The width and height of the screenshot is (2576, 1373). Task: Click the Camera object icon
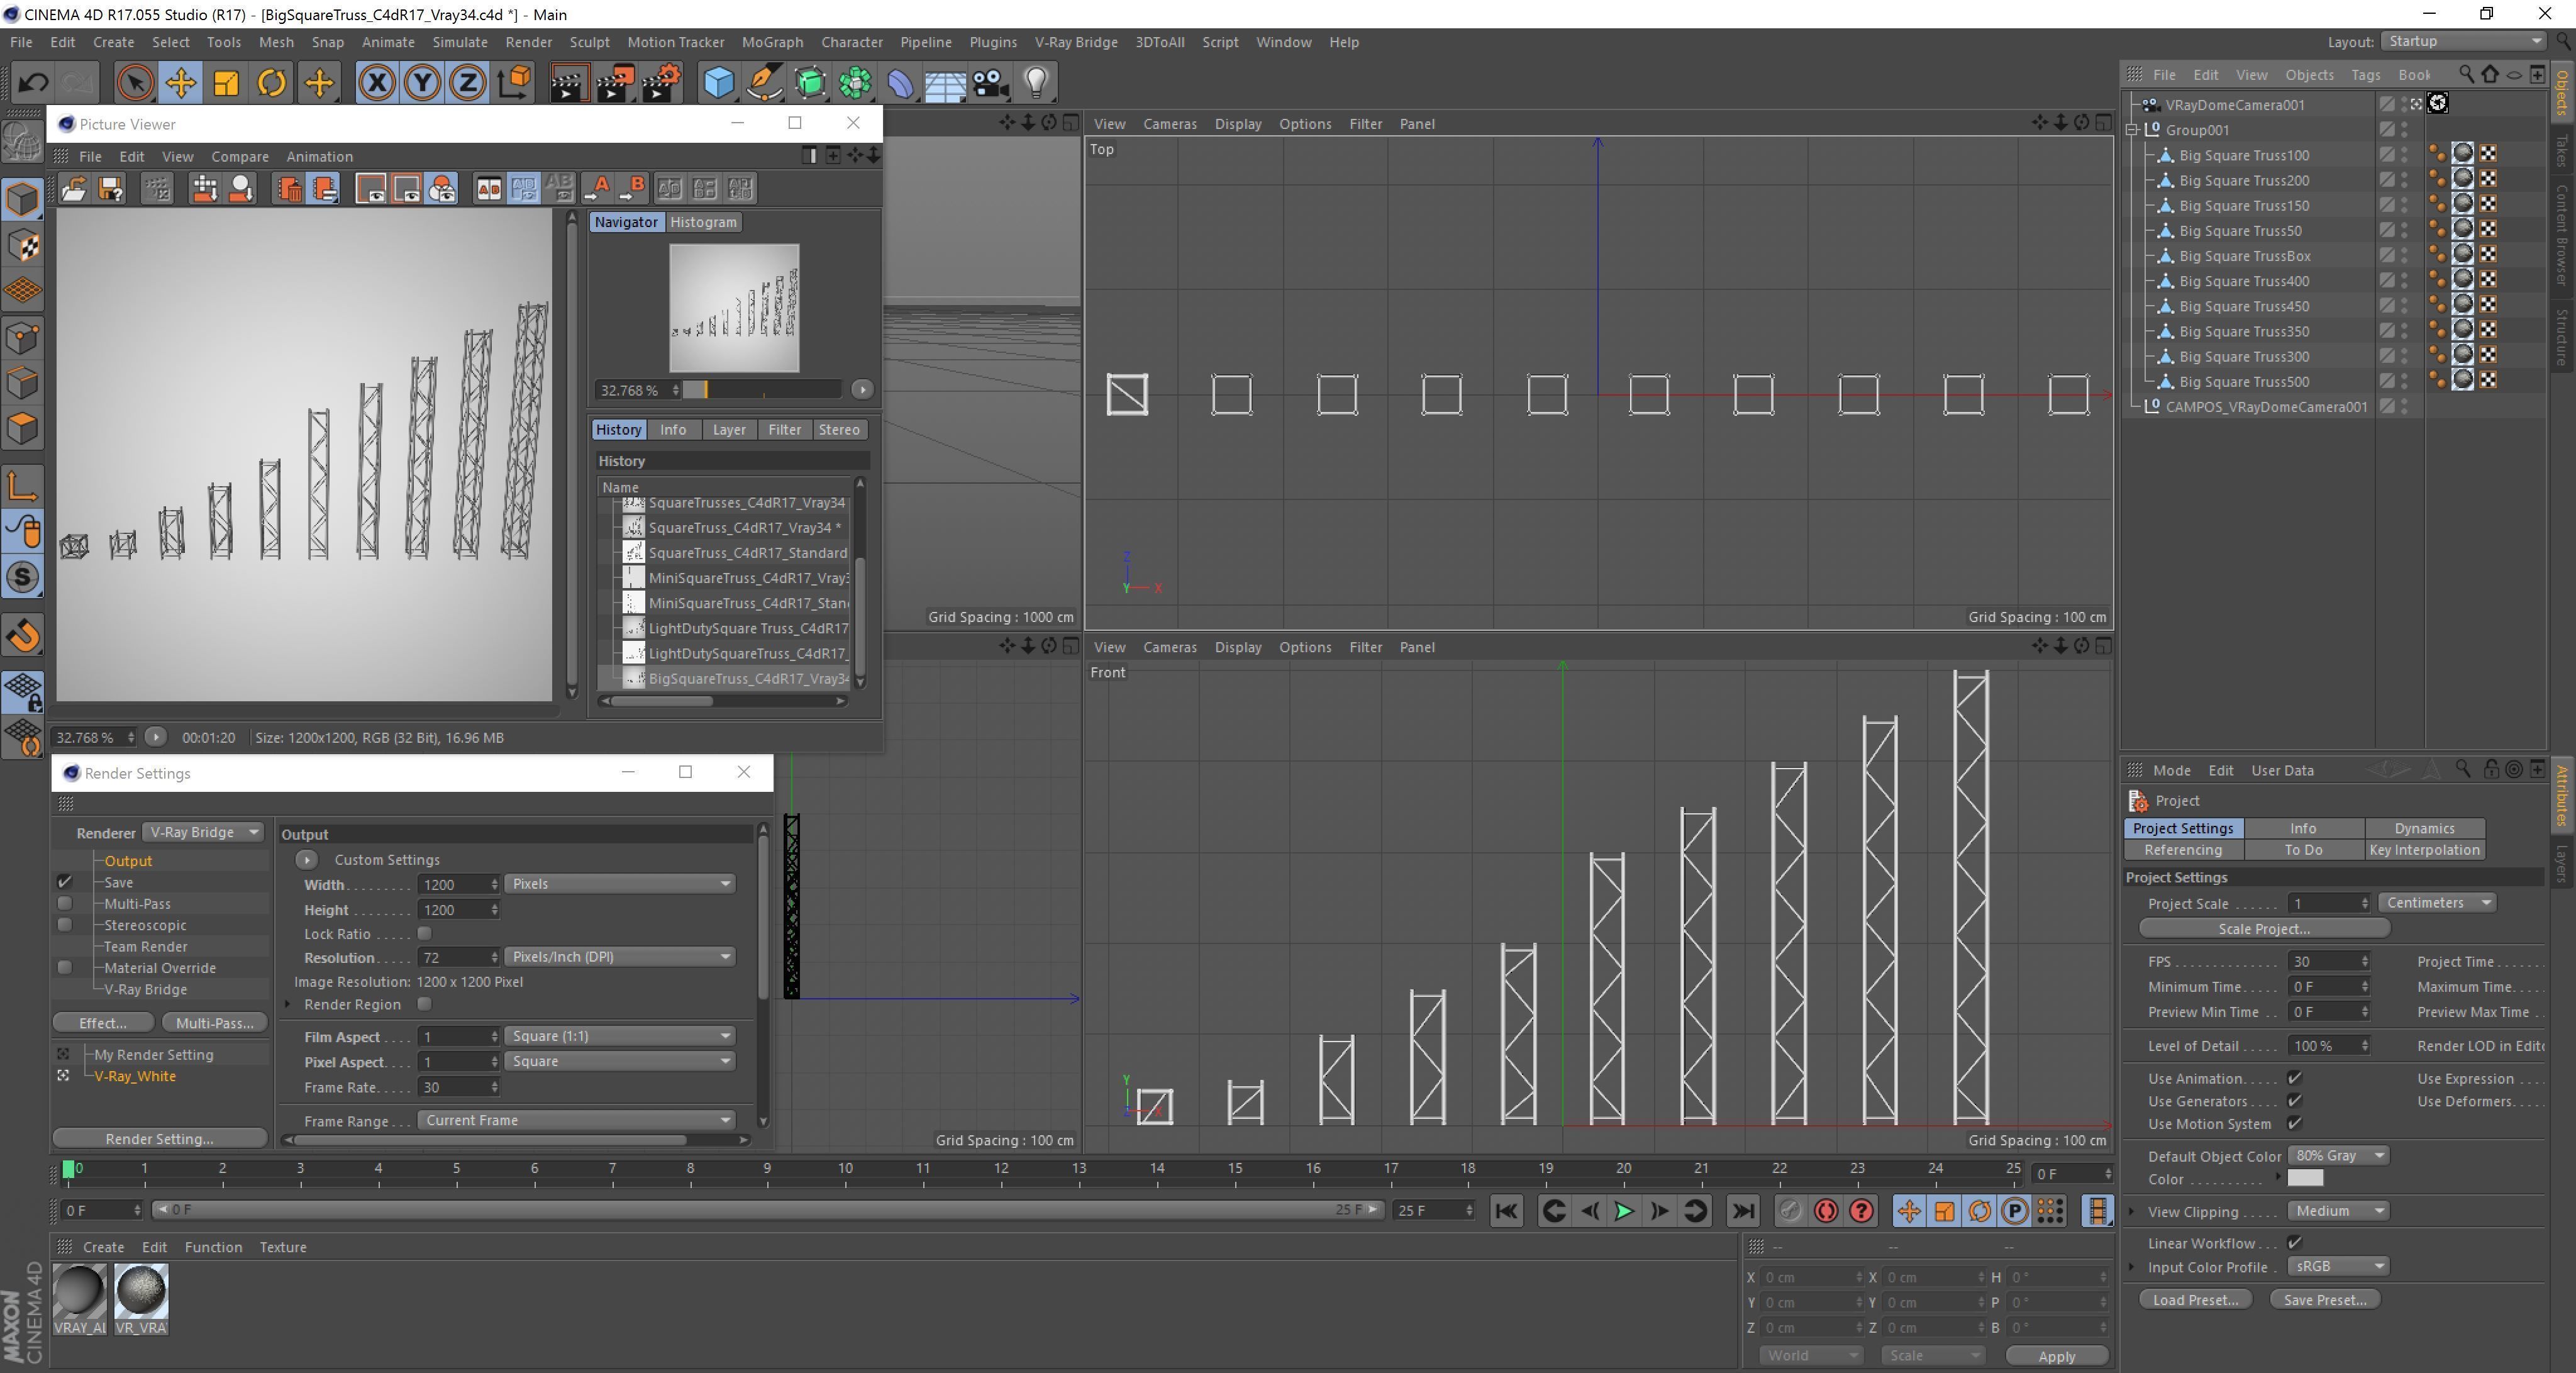[990, 83]
